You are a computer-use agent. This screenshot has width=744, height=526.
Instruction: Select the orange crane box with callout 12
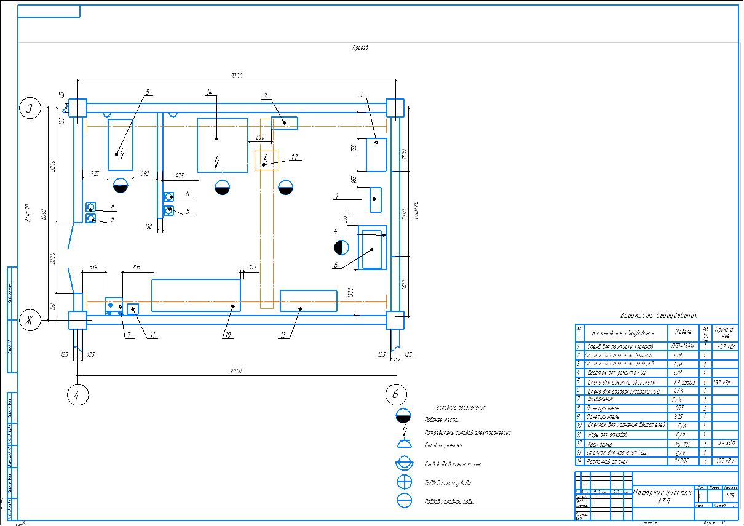click(267, 160)
